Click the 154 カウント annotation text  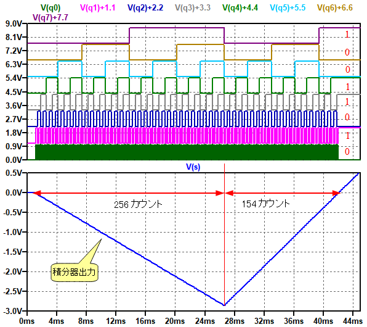(265, 204)
